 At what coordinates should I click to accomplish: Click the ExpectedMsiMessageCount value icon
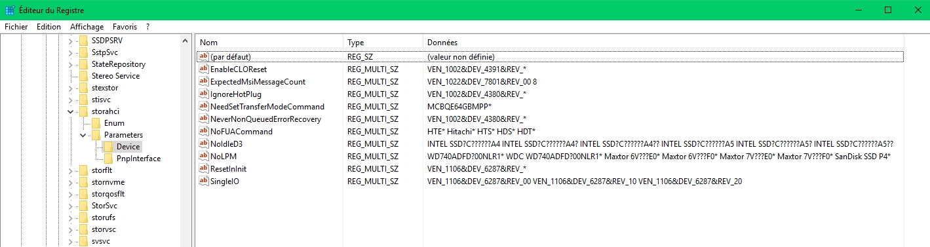pyautogui.click(x=204, y=82)
